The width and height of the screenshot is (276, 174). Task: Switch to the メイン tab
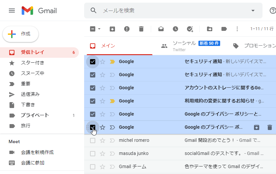click(120, 46)
